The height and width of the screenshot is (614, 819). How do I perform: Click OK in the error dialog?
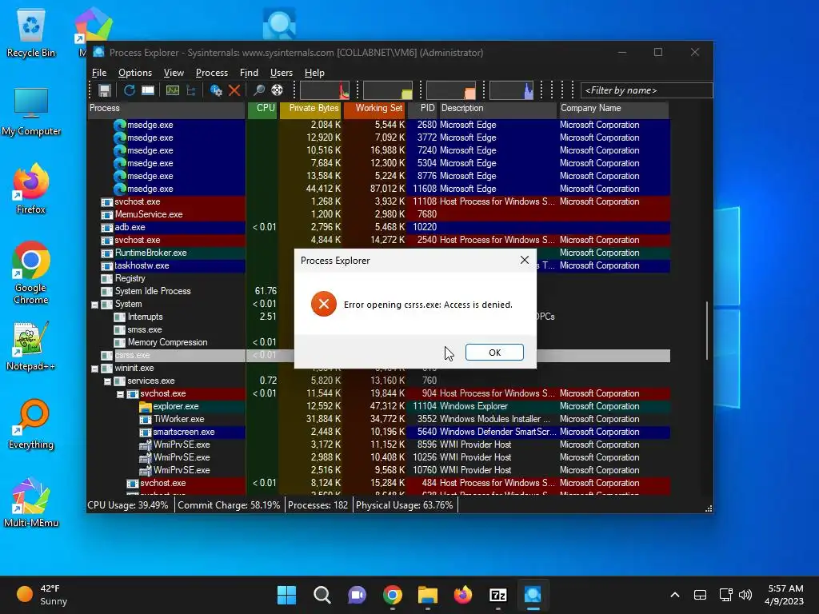point(494,353)
